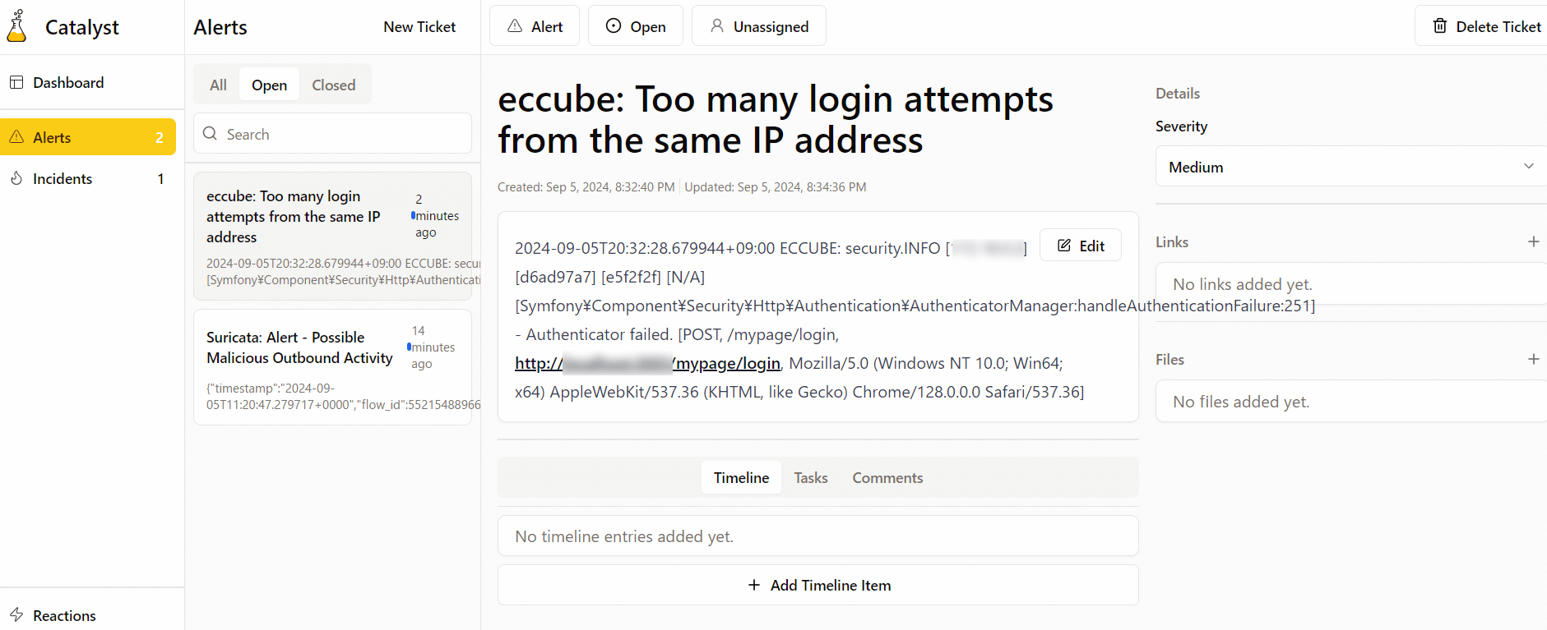
Task: Click the New Ticket button
Action: click(x=419, y=26)
